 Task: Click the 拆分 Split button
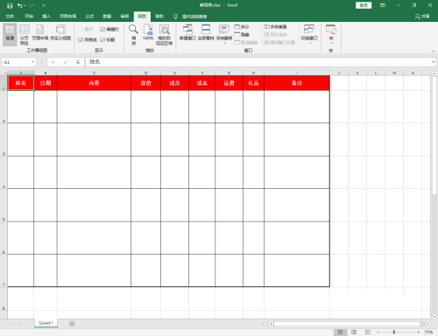coord(242,27)
